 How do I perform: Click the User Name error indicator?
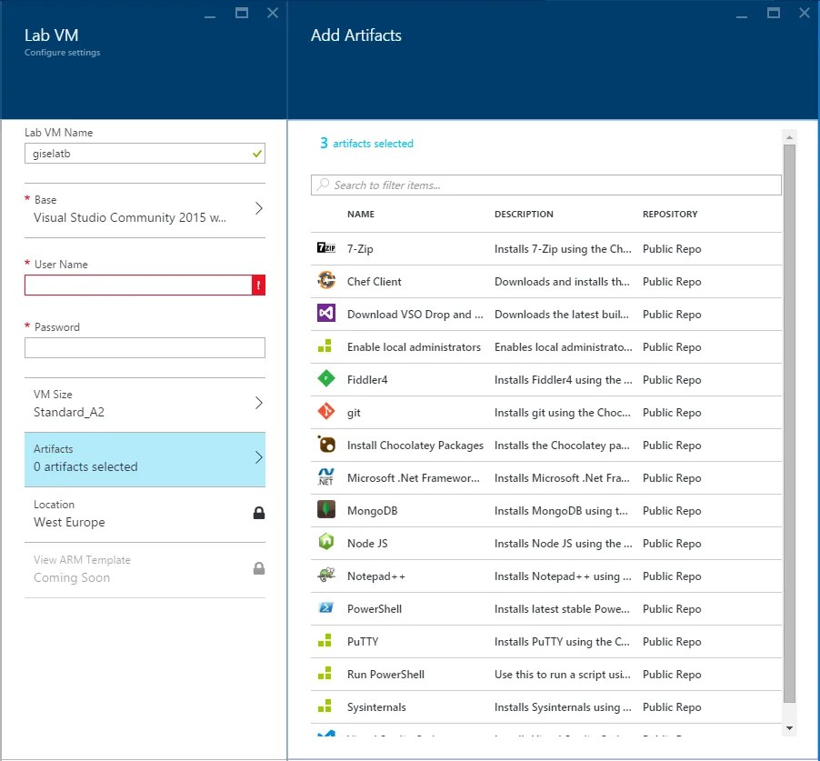(258, 285)
